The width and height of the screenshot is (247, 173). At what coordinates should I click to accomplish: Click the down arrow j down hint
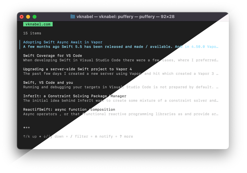53,136
